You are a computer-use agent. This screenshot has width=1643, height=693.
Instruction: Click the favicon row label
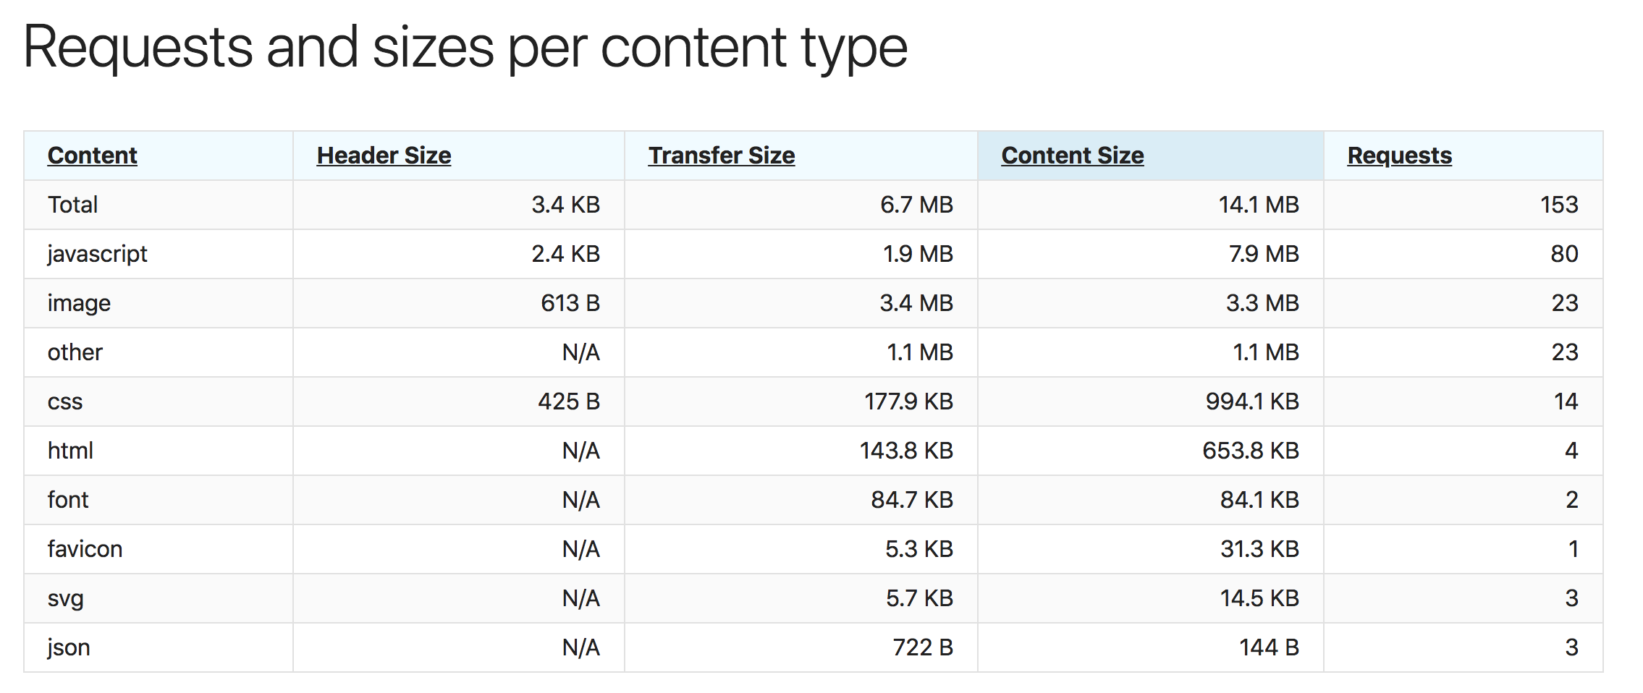(85, 549)
